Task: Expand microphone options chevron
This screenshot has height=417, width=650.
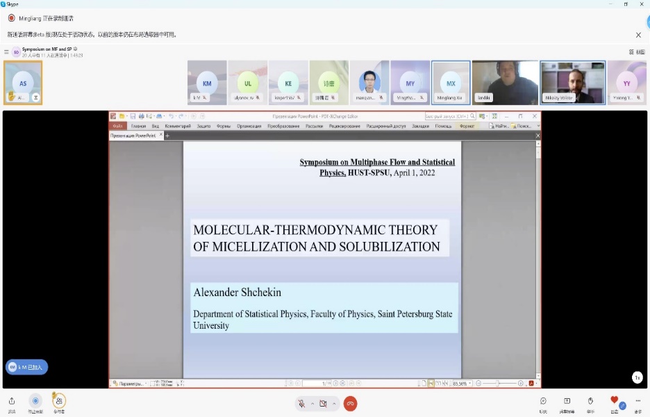Action: pos(312,404)
